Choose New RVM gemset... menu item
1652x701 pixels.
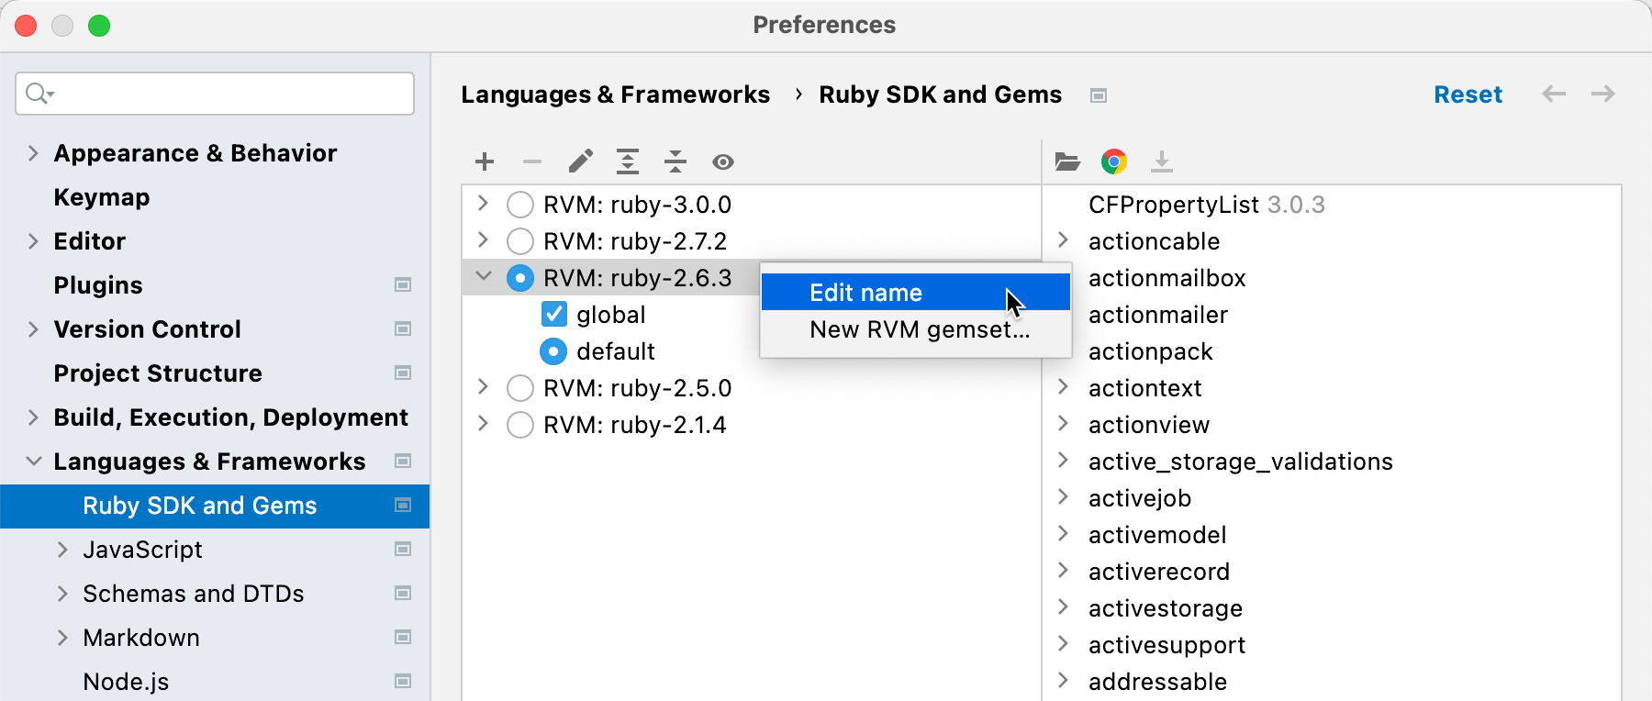pos(916,329)
